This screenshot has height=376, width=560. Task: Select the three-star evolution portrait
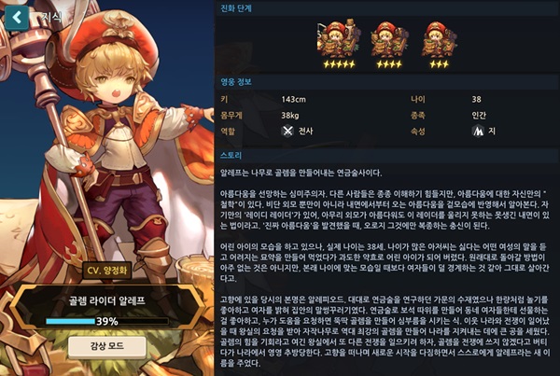439,39
